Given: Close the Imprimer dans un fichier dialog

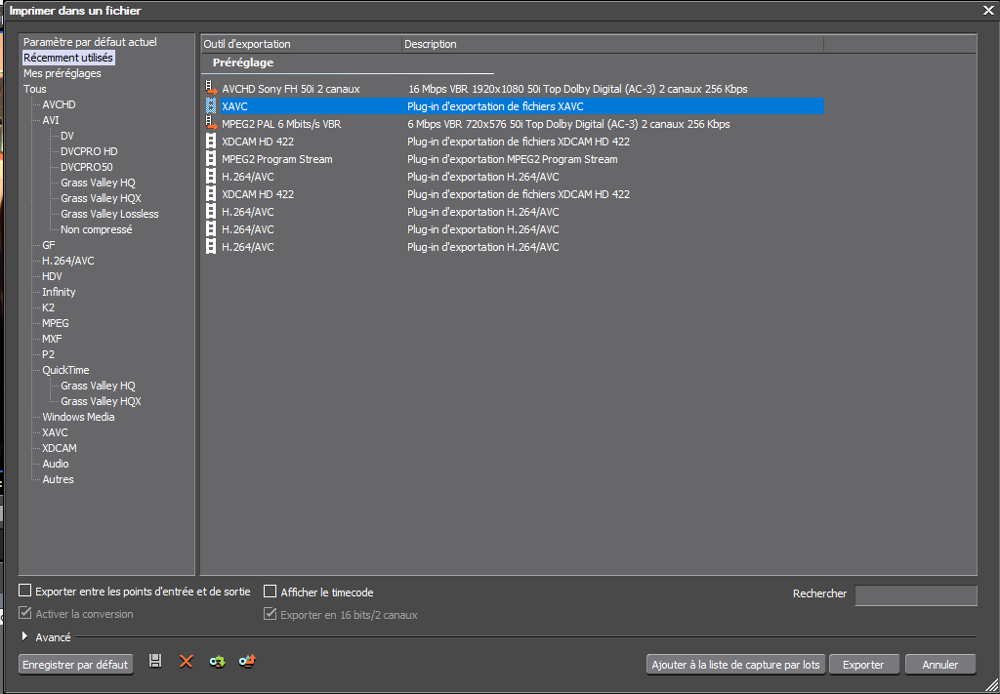Looking at the screenshot, I should [988, 10].
